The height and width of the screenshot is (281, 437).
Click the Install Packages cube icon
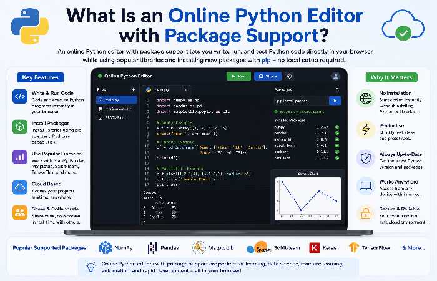tap(20, 127)
